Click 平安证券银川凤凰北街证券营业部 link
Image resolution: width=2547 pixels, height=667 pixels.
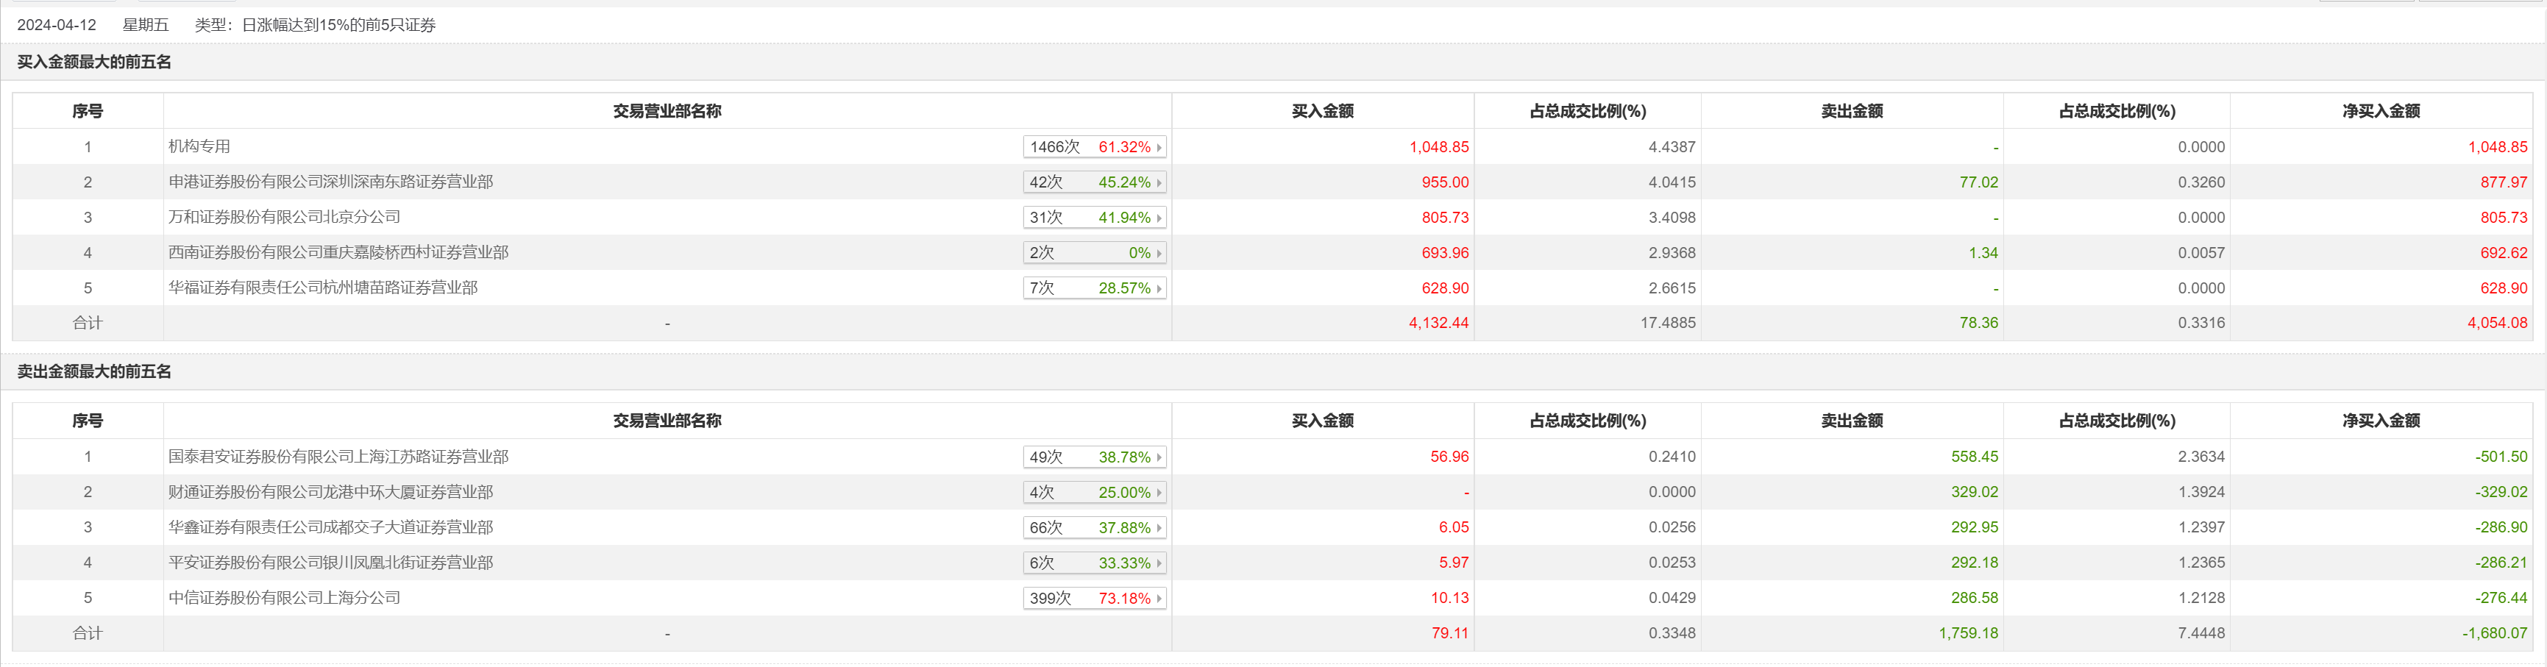[x=330, y=563]
